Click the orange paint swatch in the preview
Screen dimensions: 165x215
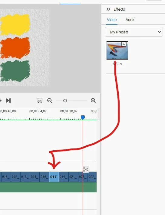coord(15,48)
